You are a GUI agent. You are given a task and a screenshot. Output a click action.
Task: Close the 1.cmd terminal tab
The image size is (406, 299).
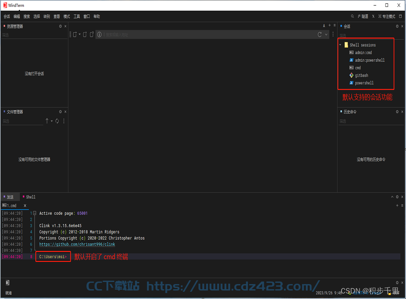point(25,206)
